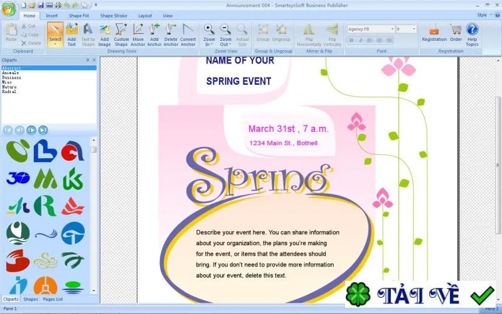Click the Ungroup objects icon

click(x=281, y=33)
